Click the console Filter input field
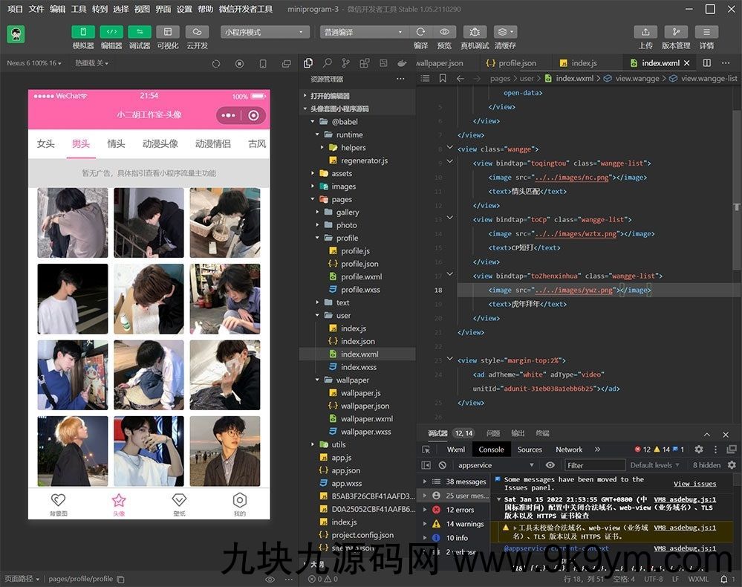This screenshot has height=587, width=742. coord(594,465)
